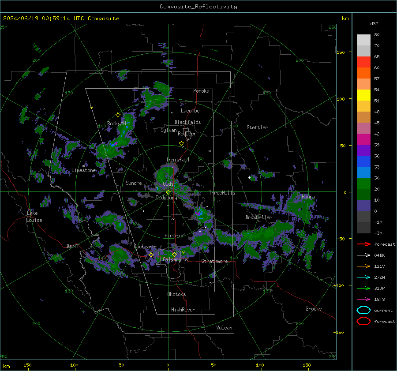The image size is (397, 371).
Task: Click the white 04DK arrow legend icon
Action: tap(363, 255)
